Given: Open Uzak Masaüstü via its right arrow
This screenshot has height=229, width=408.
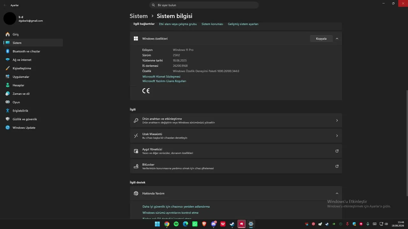Looking at the screenshot, I should tap(337, 136).
